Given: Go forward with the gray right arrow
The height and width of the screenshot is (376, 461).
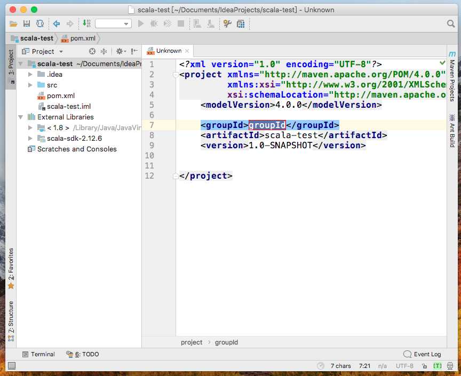Looking at the screenshot, I should click(x=70, y=23).
